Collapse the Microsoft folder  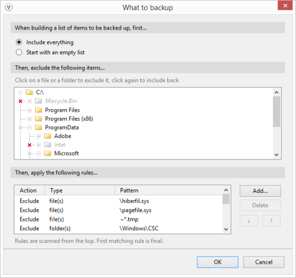39,154
